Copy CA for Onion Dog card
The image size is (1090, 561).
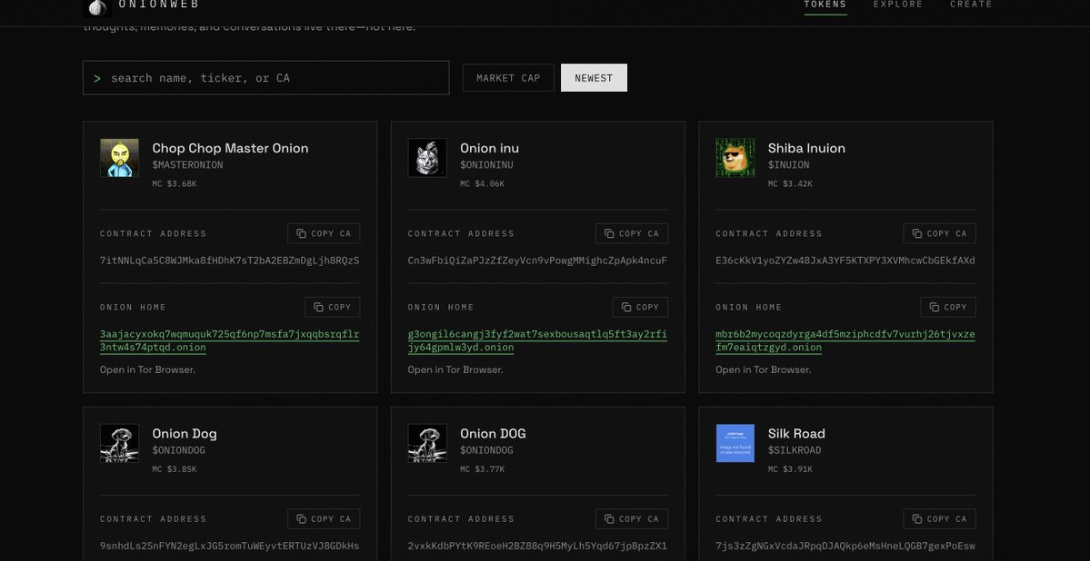pyautogui.click(x=324, y=518)
